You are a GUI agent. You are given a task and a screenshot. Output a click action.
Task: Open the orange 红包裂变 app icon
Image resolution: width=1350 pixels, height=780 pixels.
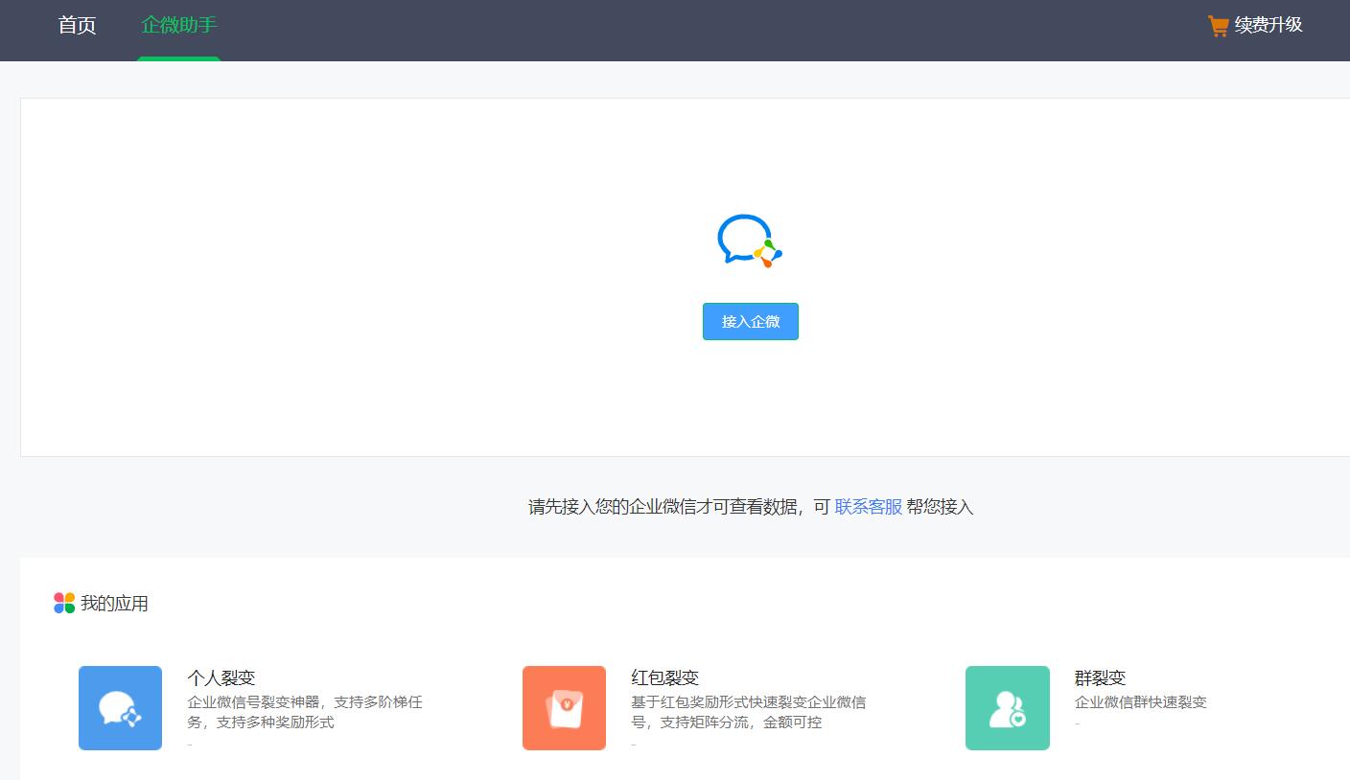click(x=564, y=708)
